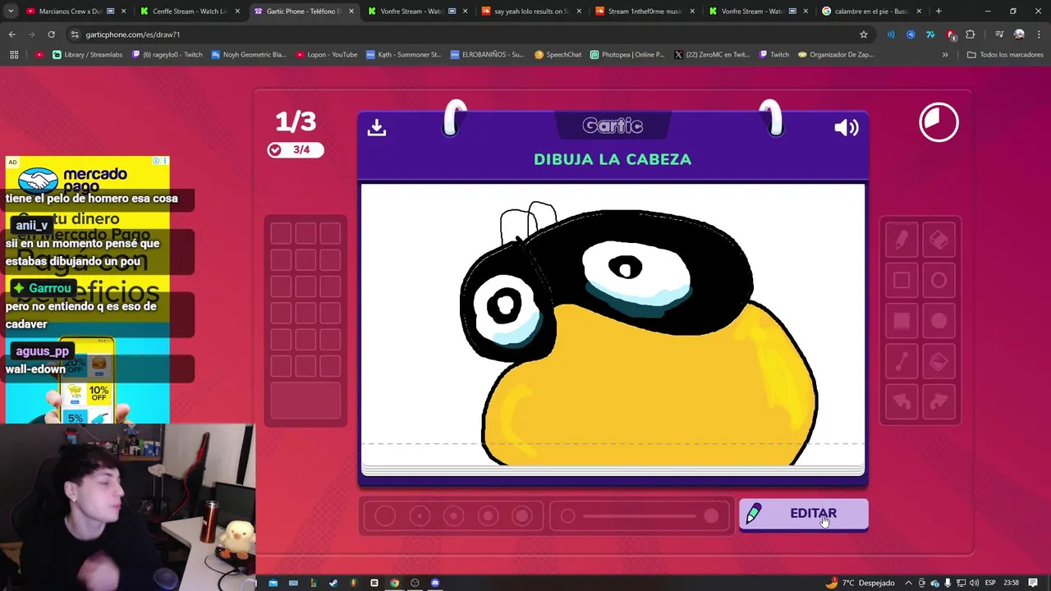This screenshot has width=1051, height=591.
Task: Download the drawing with the download icon
Action: coord(377,127)
